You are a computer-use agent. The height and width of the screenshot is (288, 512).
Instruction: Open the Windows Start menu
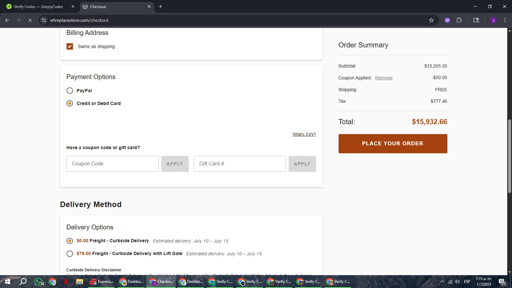(x=7, y=282)
